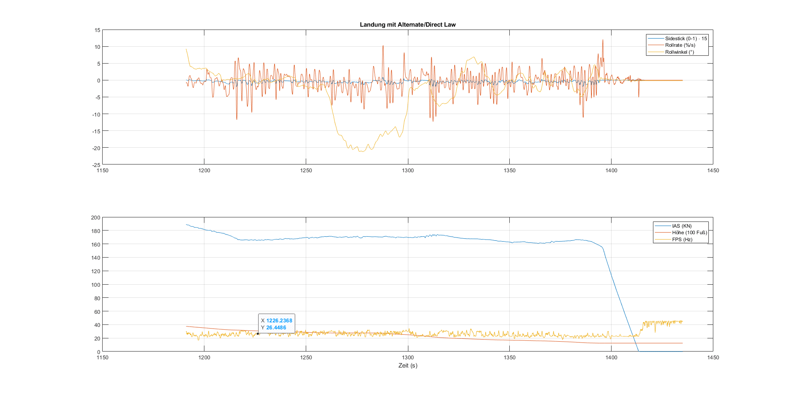
Task: Click the blue IAS line sample in legend
Action: coord(662,226)
